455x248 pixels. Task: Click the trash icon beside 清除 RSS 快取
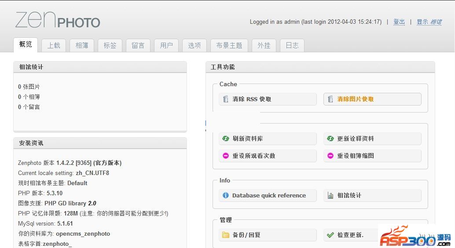tap(226, 99)
